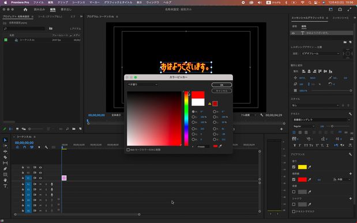Click new group folder icon in Essential Graphics
Viewport: 357px width, 223px height.
tap(345, 42)
